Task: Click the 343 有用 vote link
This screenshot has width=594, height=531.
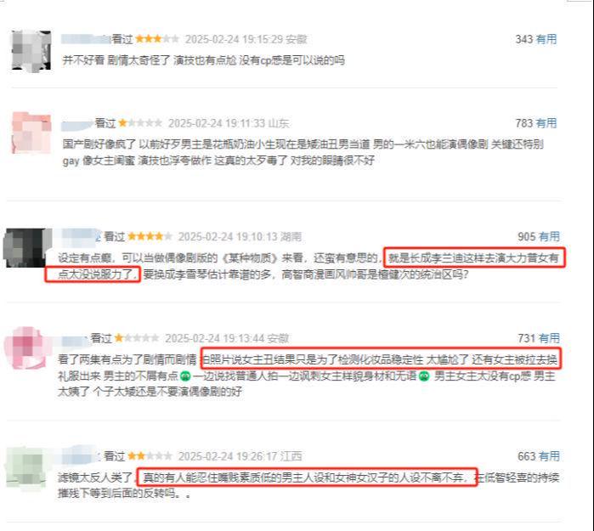Action: tap(535, 39)
